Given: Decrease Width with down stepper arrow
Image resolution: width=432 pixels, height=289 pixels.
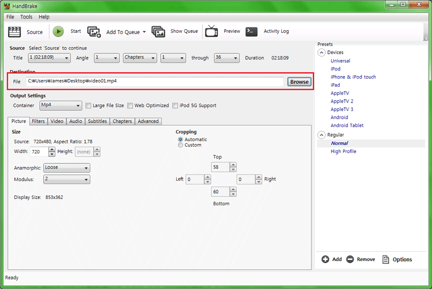Looking at the screenshot, I should [x=52, y=154].
